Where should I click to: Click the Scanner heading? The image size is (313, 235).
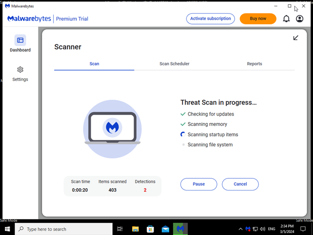68,47
